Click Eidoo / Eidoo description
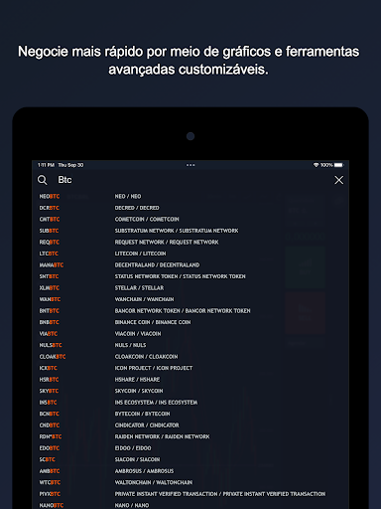381x509 pixels. [x=133, y=448]
